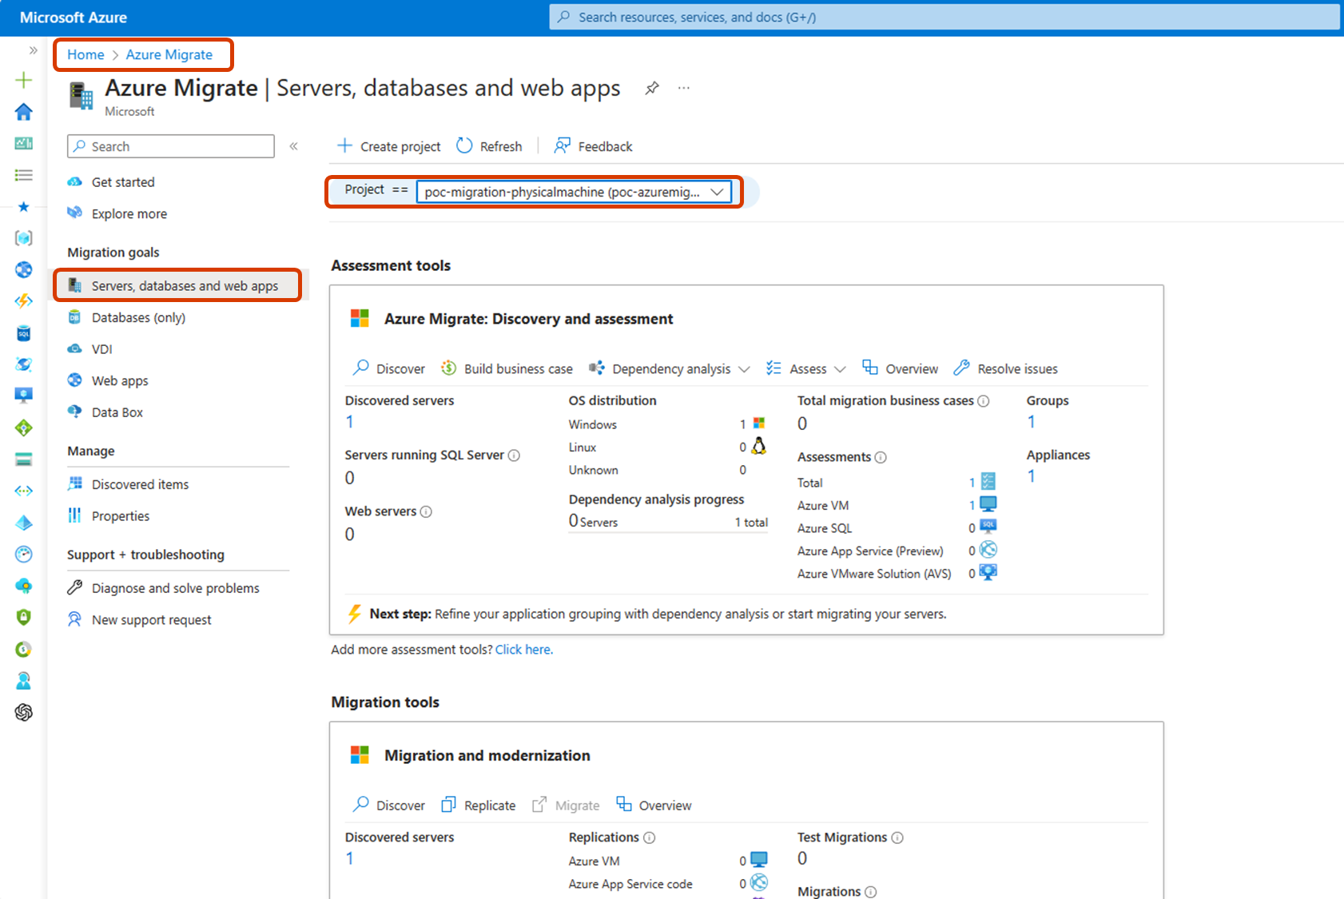Open the Assess dropdown menu
Screen dimensions: 1344x899
coord(807,368)
